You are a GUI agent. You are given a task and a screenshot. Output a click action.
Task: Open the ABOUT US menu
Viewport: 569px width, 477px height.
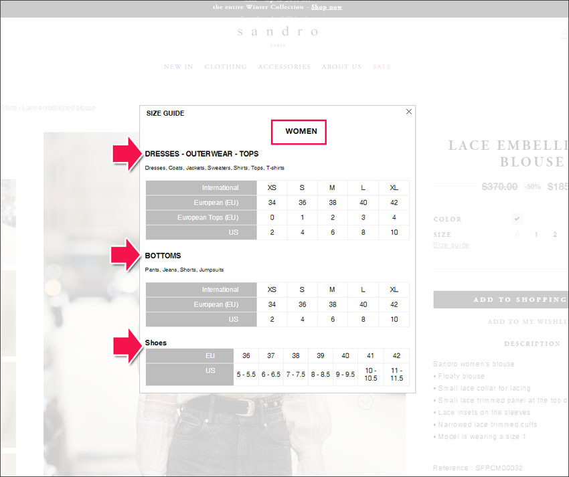click(x=341, y=67)
